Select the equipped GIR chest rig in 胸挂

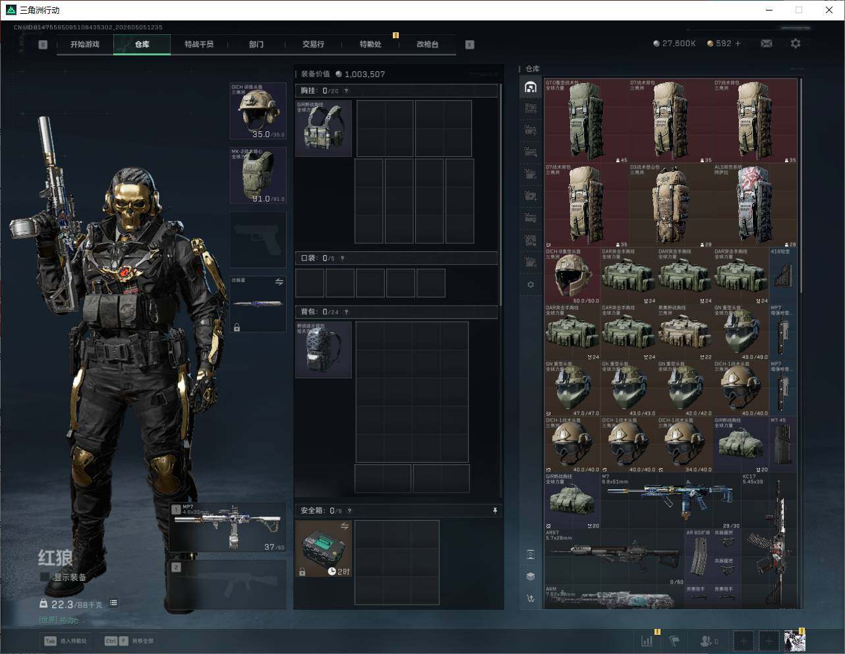(x=324, y=129)
